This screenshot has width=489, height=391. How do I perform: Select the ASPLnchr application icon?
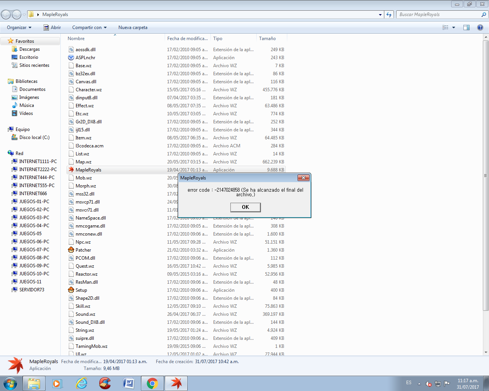71,58
